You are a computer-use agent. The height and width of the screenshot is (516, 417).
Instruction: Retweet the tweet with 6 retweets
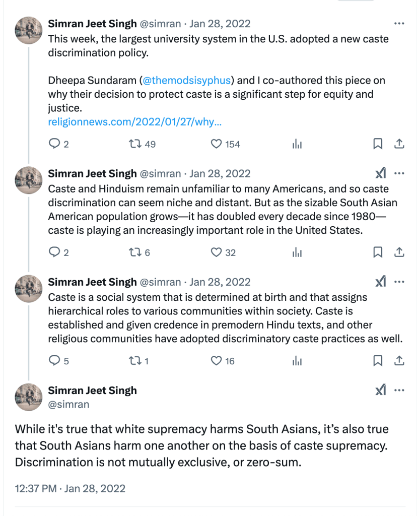(134, 252)
